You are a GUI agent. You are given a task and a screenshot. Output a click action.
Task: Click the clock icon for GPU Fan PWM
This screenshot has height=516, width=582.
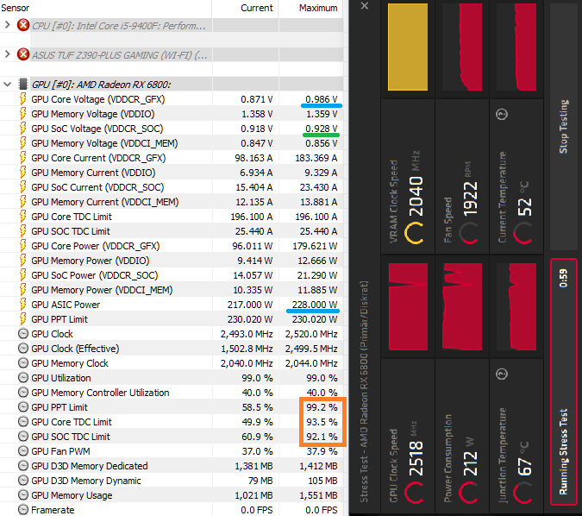[23, 451]
